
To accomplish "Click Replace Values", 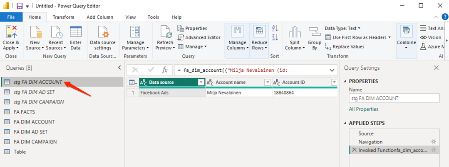I will (x=345, y=46).
